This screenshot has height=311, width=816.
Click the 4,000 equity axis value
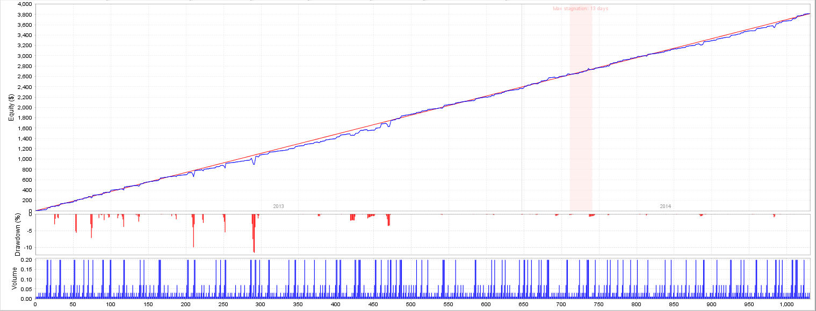[x=24, y=4]
